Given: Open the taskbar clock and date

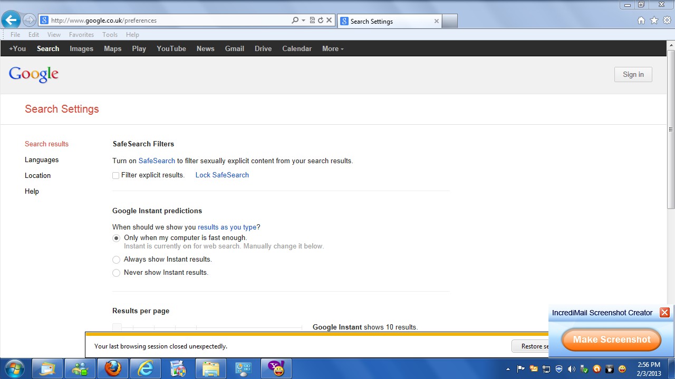Looking at the screenshot, I should 649,368.
